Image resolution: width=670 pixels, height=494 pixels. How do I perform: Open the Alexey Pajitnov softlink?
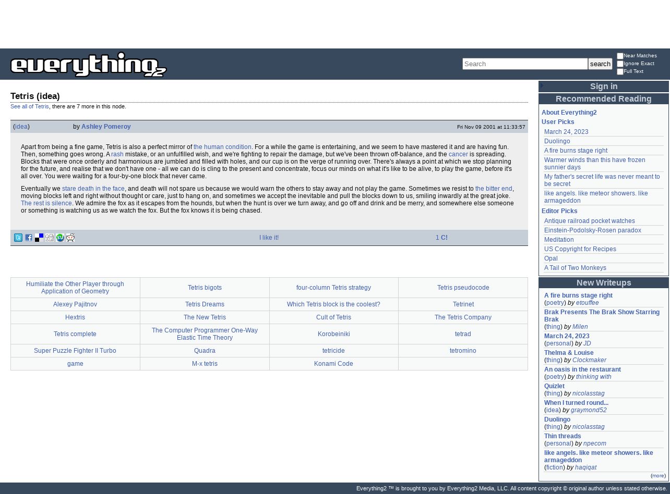click(75, 304)
